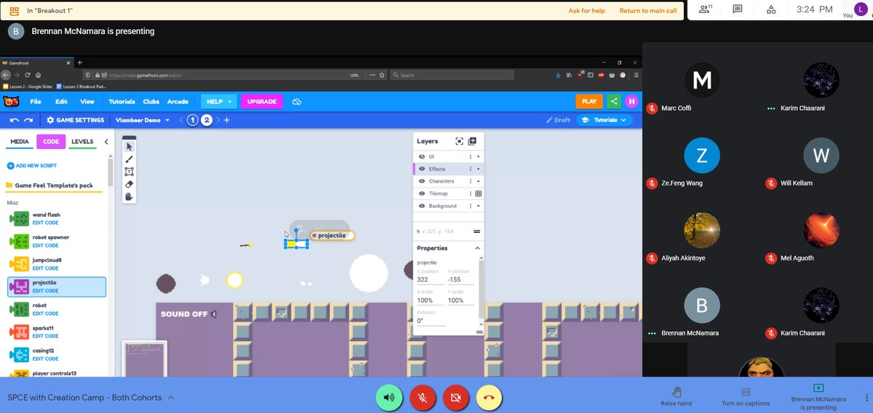Image resolution: width=873 pixels, height=413 pixels.
Task: Open the File menu
Action: tap(36, 102)
